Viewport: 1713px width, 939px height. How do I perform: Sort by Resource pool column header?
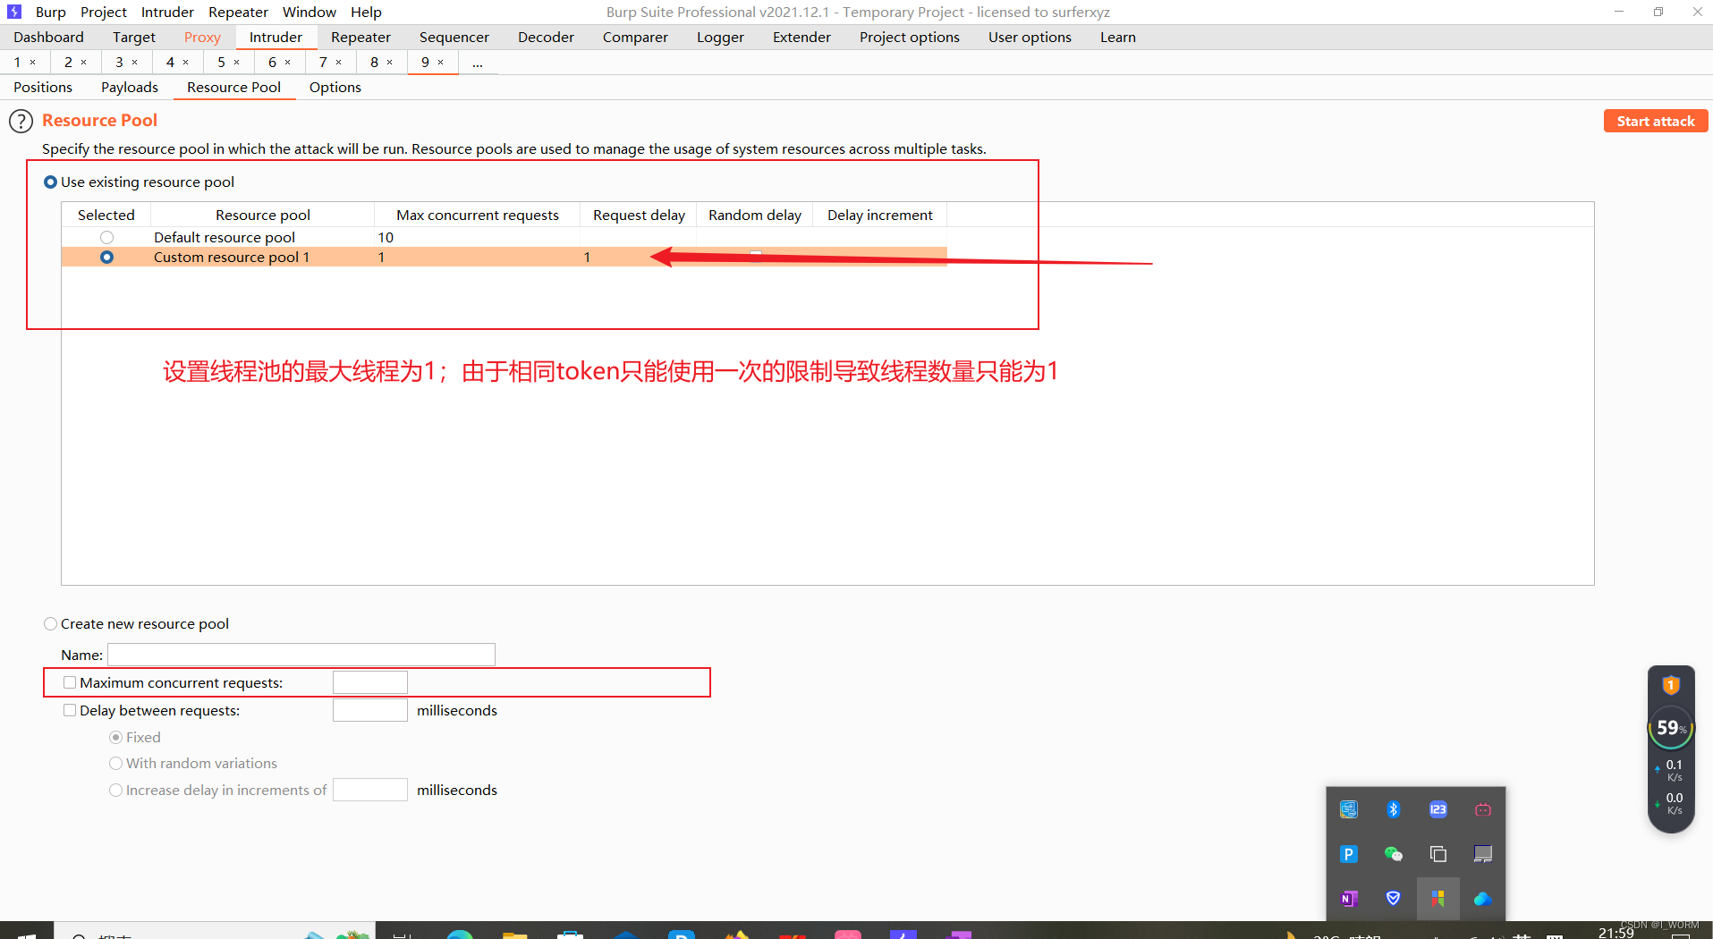pos(263,215)
